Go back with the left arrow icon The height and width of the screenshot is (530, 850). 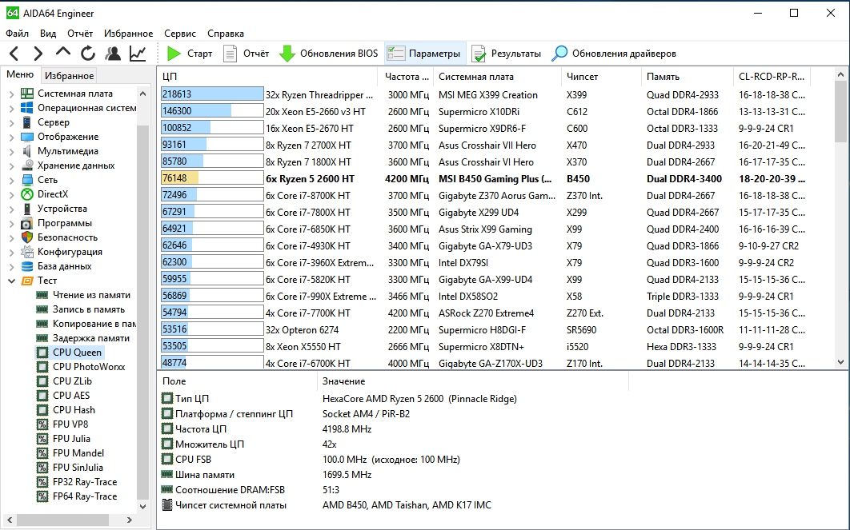pos(14,54)
